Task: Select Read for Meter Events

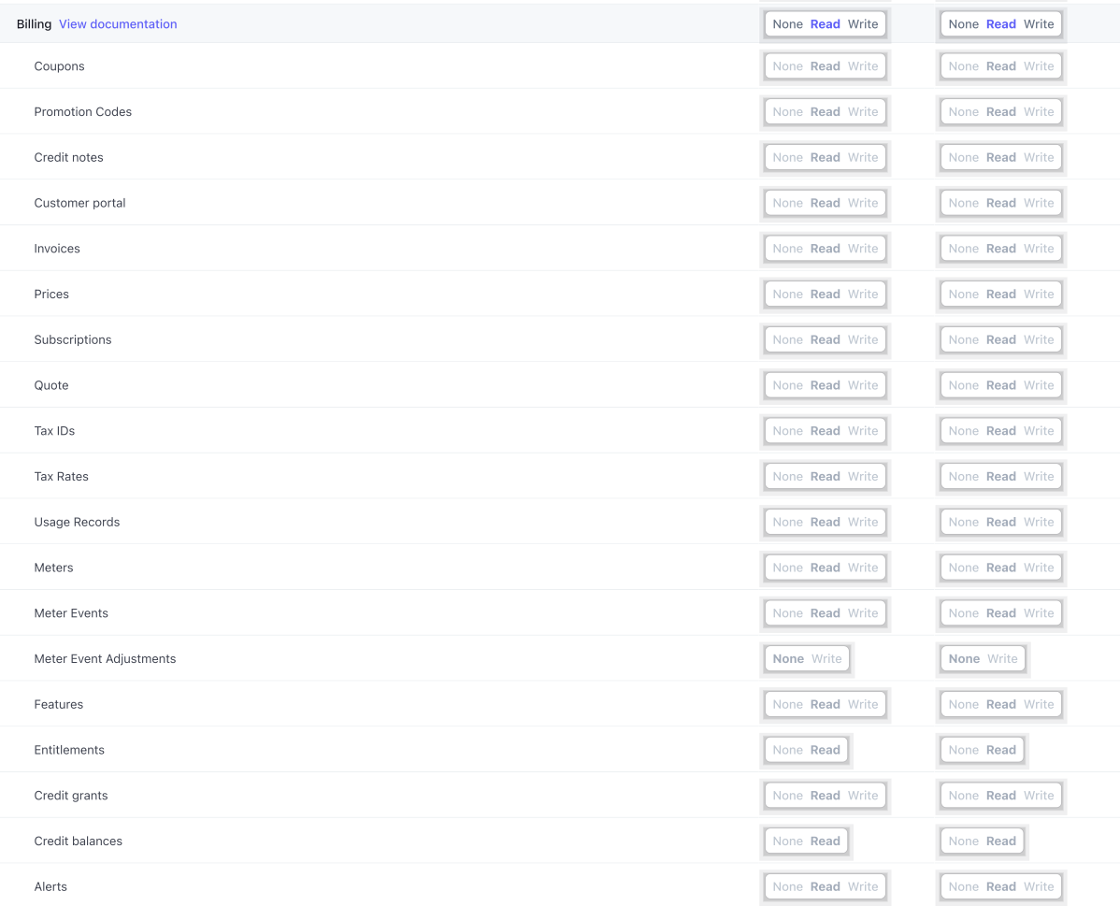Action: pos(825,612)
